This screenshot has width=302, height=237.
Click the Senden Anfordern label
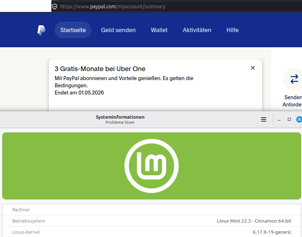(x=293, y=101)
